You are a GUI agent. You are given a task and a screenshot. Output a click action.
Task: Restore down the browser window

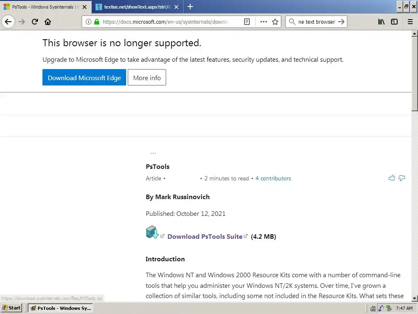pos(406,7)
